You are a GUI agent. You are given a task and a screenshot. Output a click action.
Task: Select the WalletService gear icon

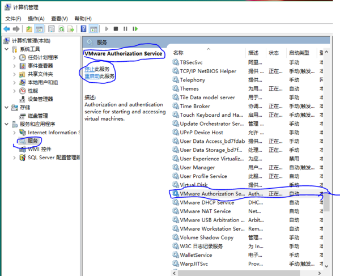point(176,255)
